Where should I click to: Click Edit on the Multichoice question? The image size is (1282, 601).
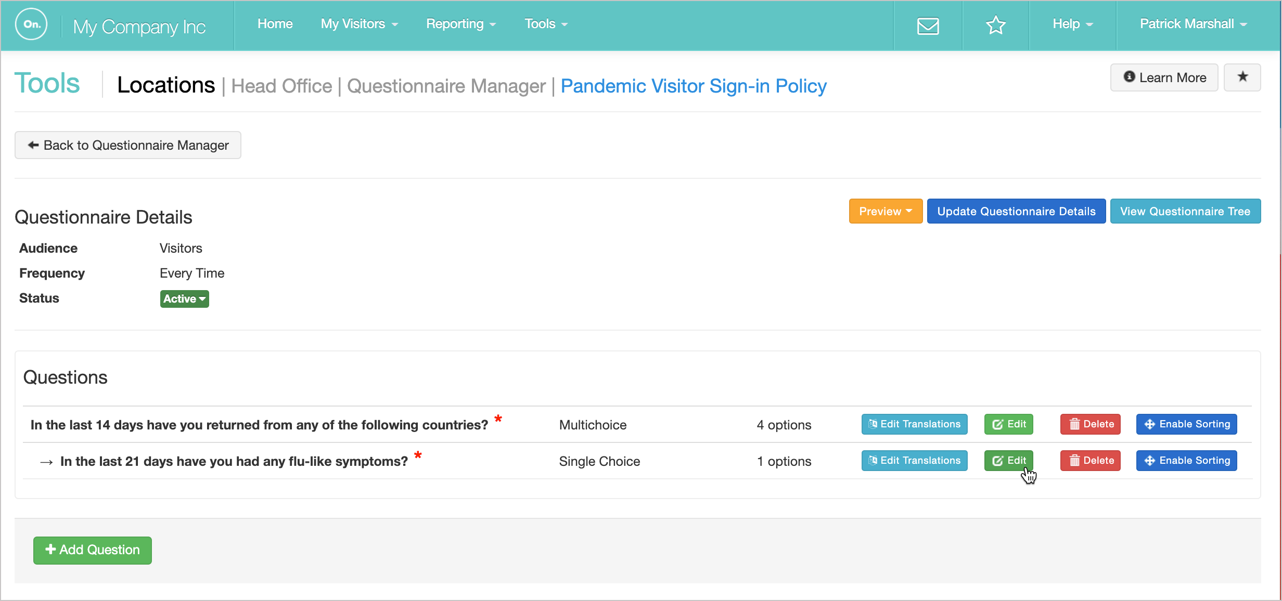point(1008,424)
